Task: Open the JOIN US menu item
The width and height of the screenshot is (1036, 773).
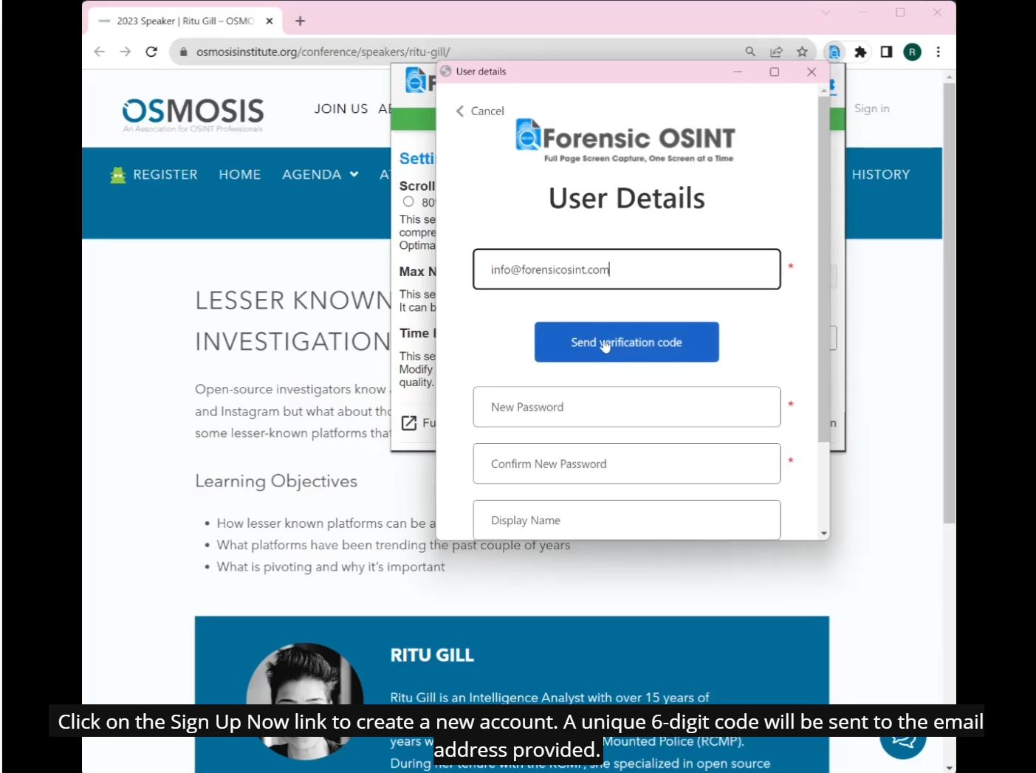Action: [341, 109]
